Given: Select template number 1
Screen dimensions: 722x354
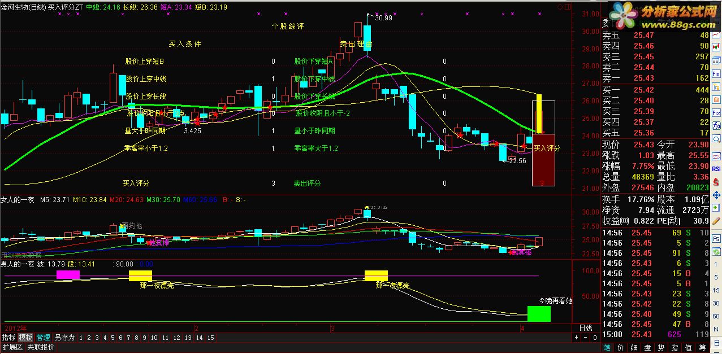Looking at the screenshot, I should coord(81,338).
